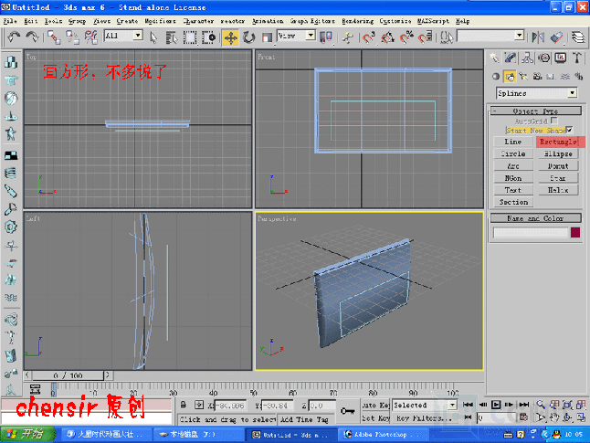Expand the Named Selection Sets dropdown
Image resolution: width=590 pixels, height=443 pixels.
[x=520, y=36]
